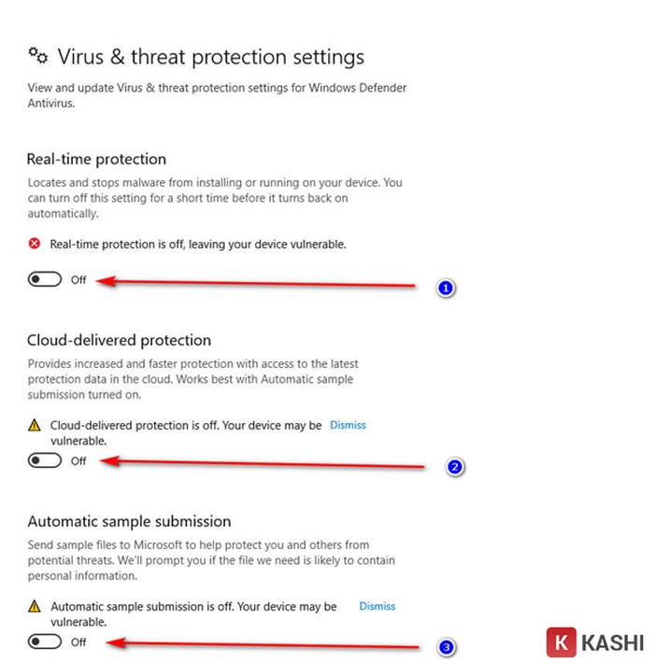Select the Cloud-delivered protection heading
Image resolution: width=654 pixels, height=663 pixels.
119,340
